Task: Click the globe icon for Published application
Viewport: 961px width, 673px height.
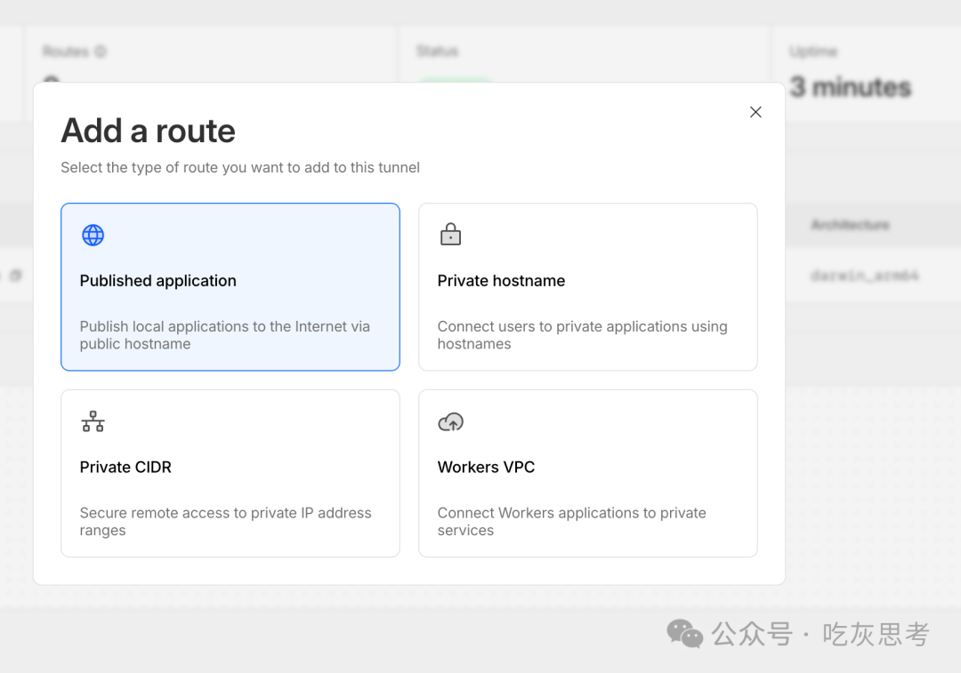Action: coord(93,236)
